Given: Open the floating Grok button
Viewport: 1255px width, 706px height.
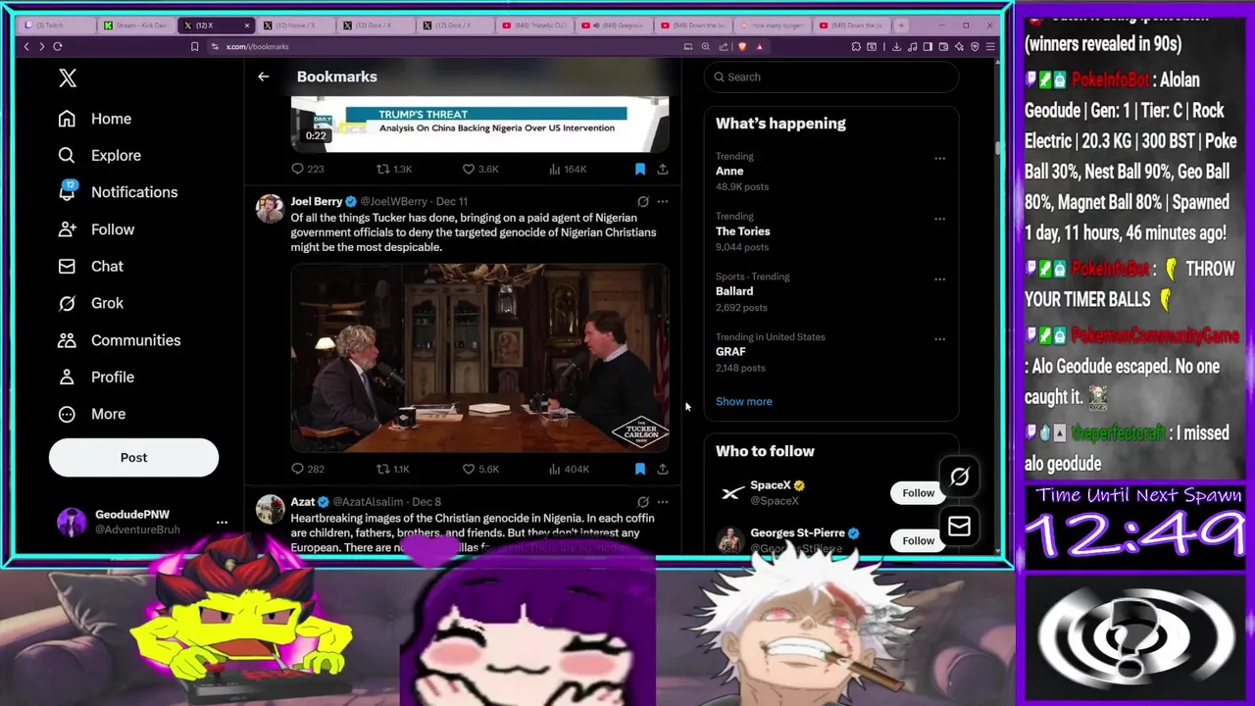Looking at the screenshot, I should pyautogui.click(x=959, y=478).
